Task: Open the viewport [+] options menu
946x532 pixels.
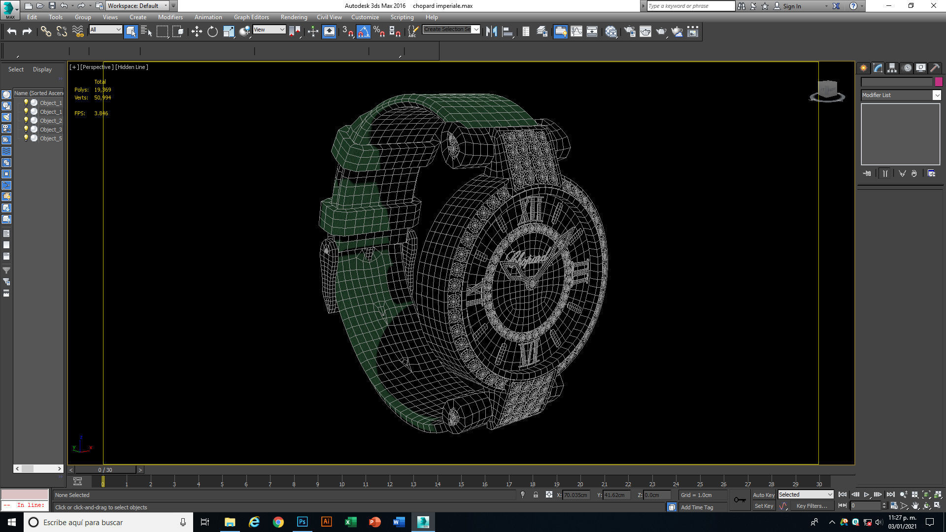Action: pos(74,67)
